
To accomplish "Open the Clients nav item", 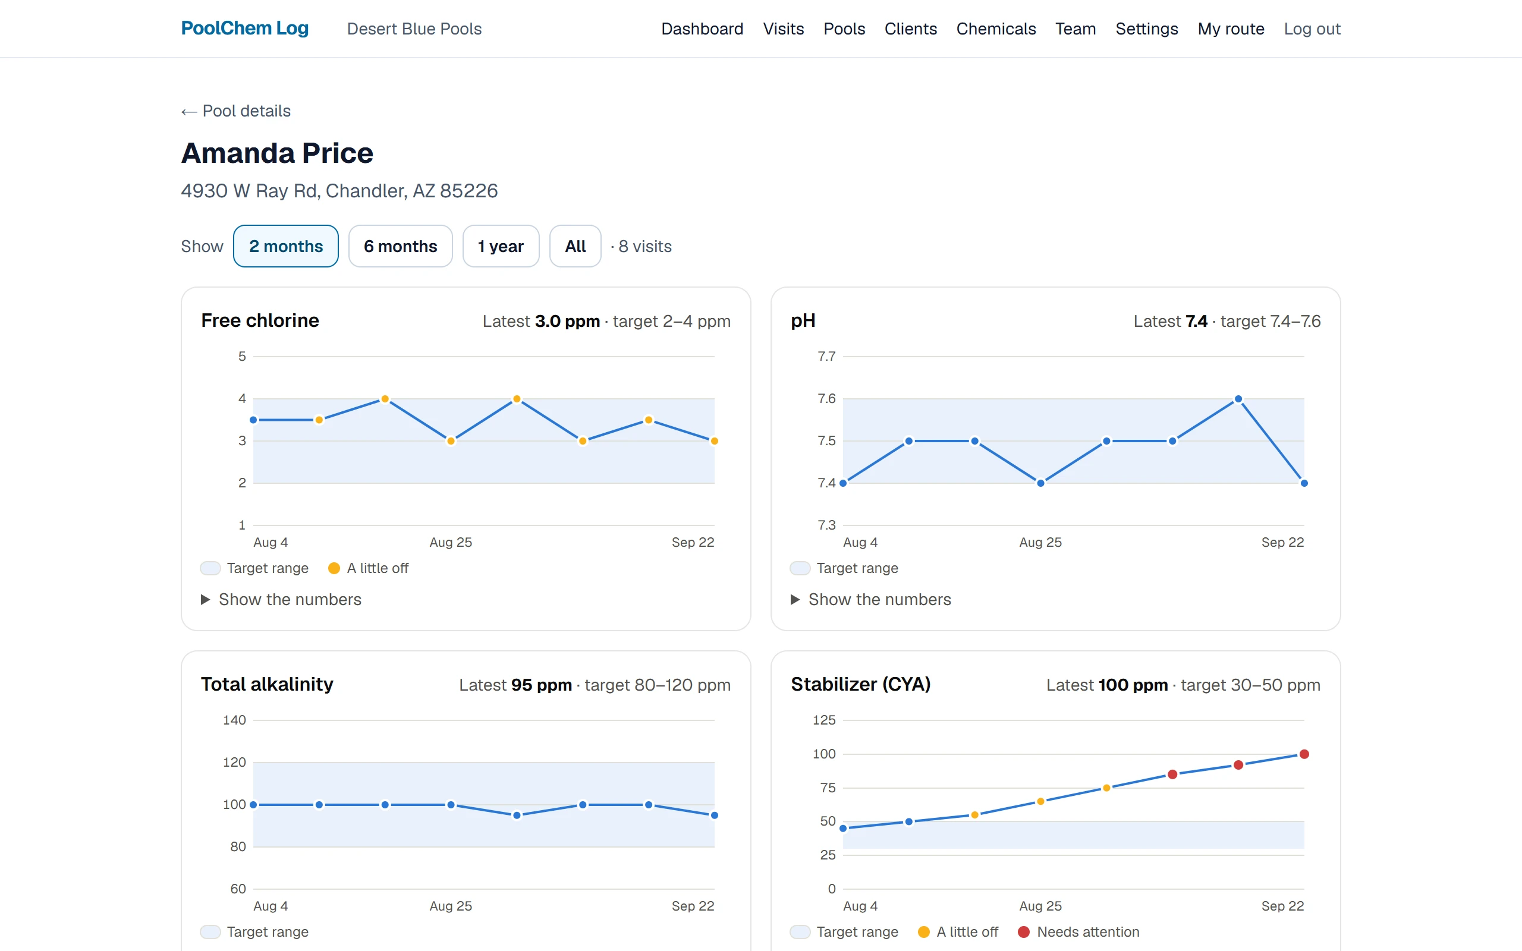I will coord(910,29).
